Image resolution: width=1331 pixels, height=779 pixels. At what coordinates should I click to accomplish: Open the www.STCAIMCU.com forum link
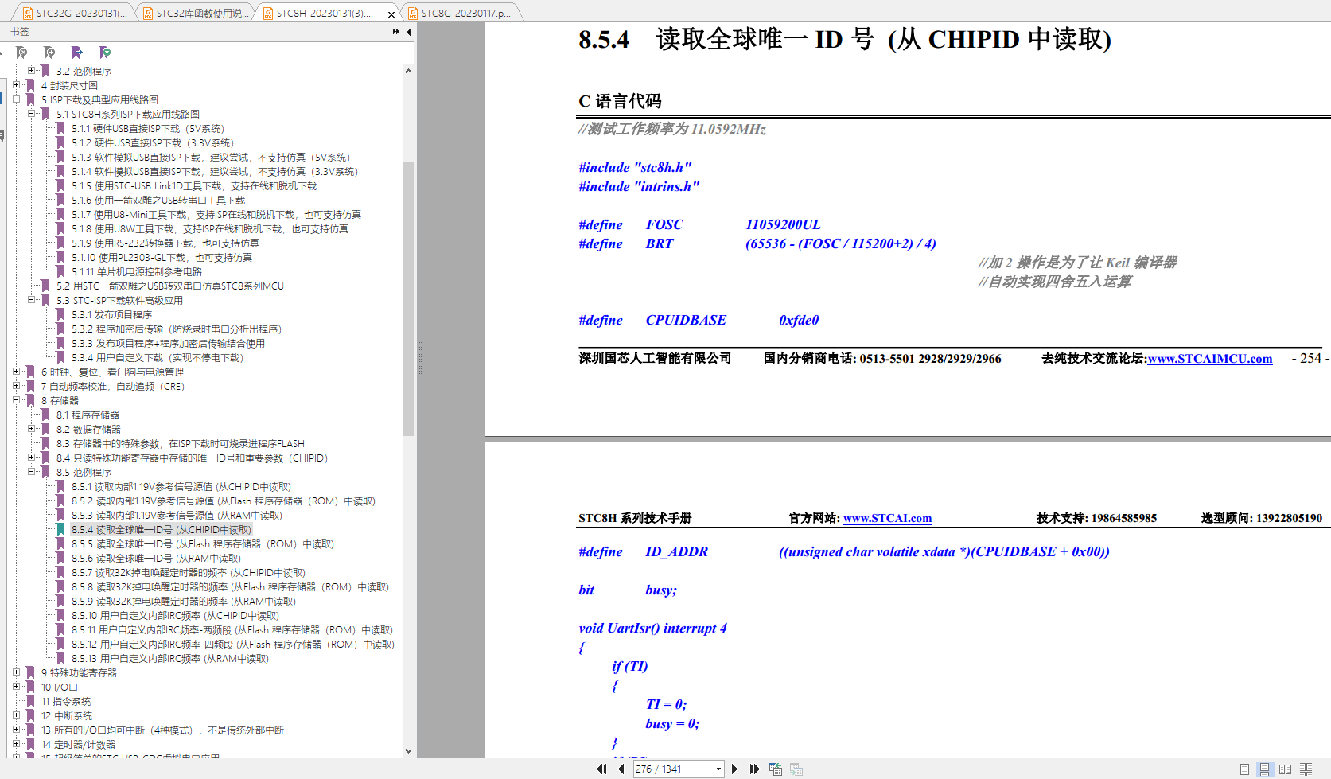coord(1209,359)
